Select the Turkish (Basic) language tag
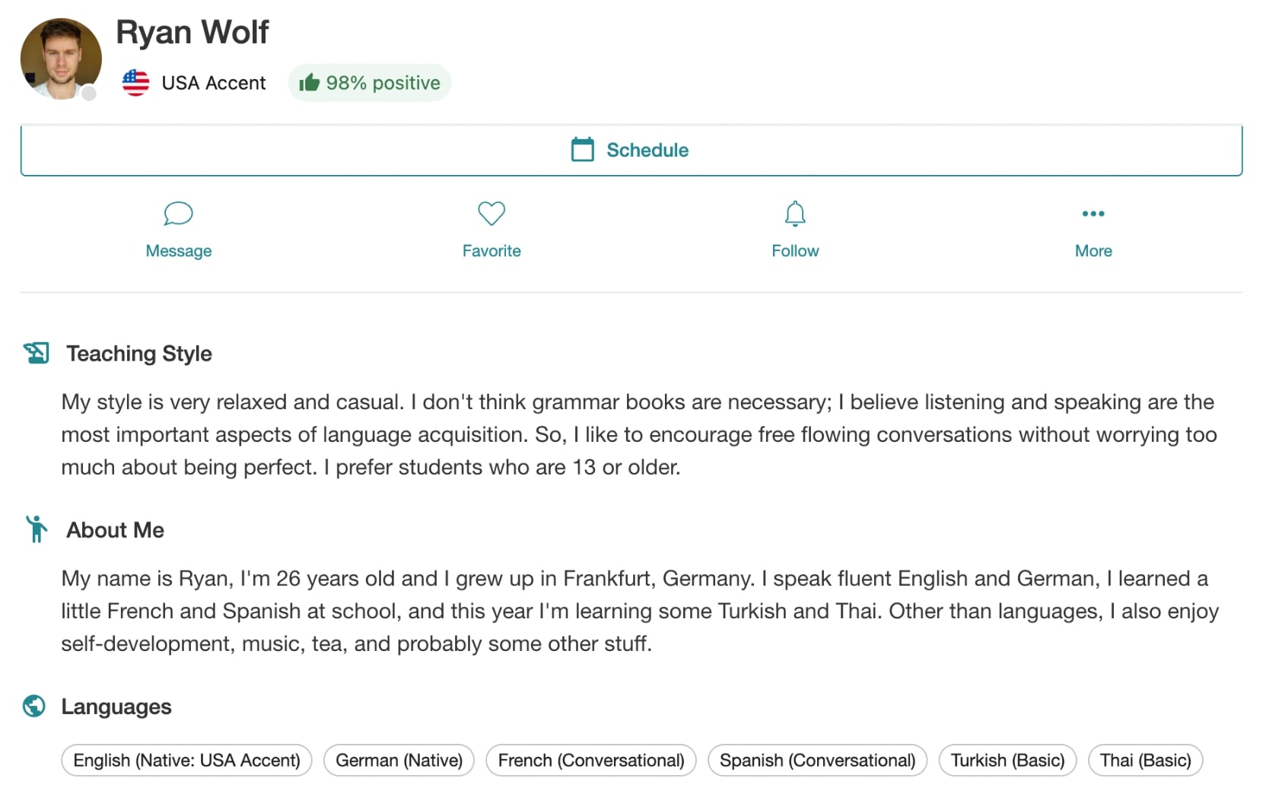This screenshot has height=794, width=1266. click(1007, 761)
